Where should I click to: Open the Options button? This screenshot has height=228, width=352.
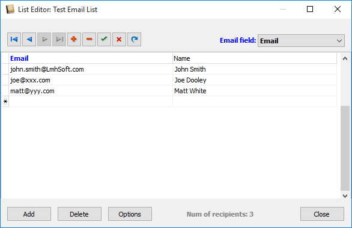click(x=130, y=214)
